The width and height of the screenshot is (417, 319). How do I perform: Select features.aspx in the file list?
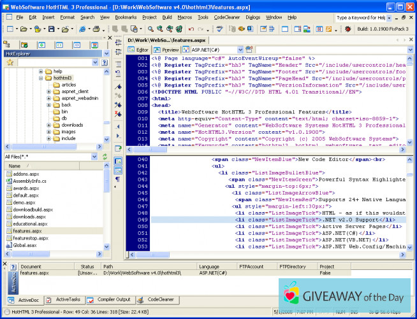point(26,230)
